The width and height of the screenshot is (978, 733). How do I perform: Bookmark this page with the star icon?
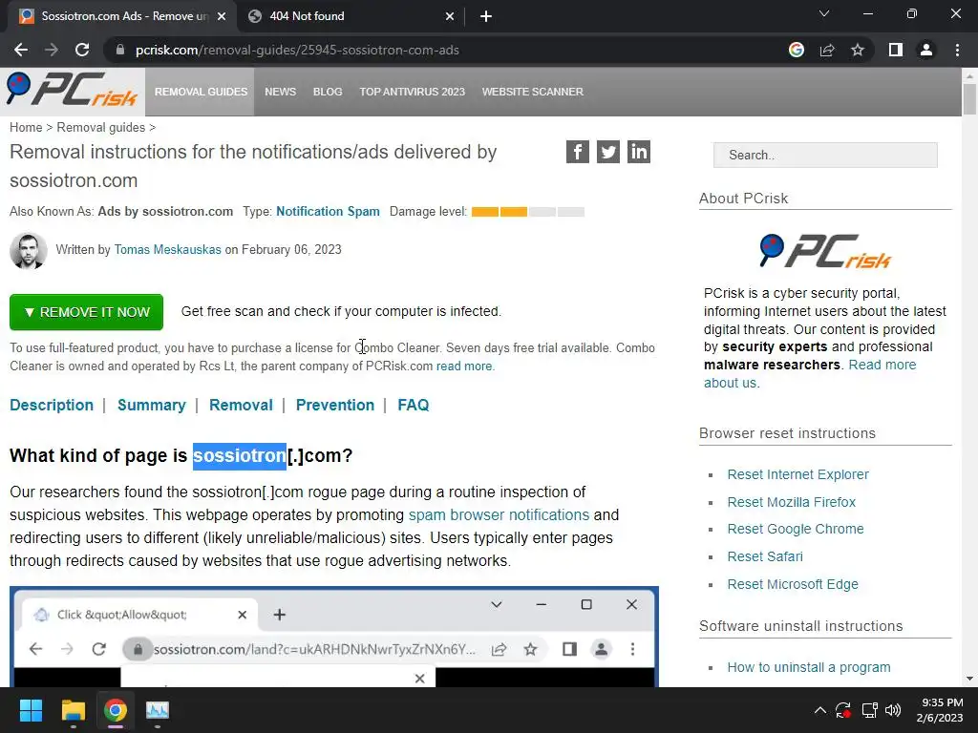858,50
